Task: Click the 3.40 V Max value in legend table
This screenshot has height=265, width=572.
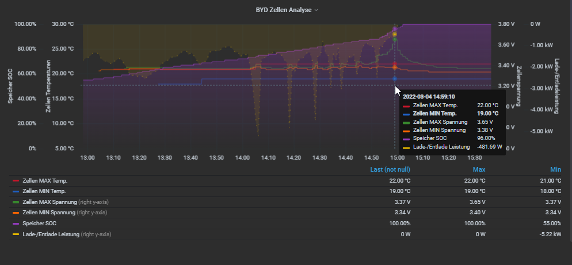Action: pos(478,213)
